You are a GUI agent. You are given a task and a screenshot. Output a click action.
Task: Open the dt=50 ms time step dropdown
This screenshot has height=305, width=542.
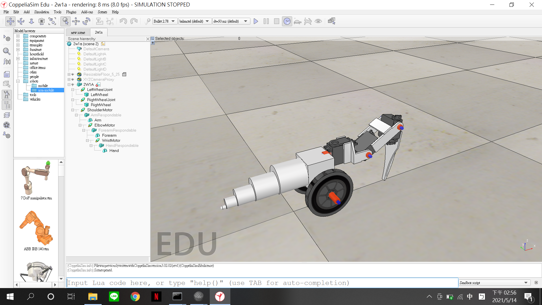(231, 21)
